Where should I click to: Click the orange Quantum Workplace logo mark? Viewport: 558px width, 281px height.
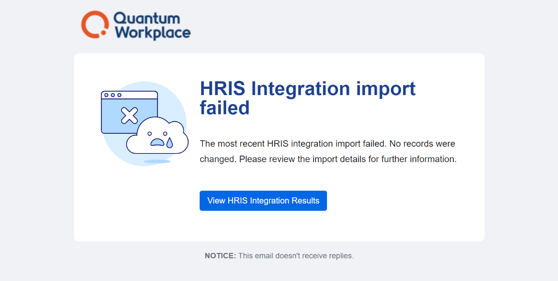(x=95, y=24)
